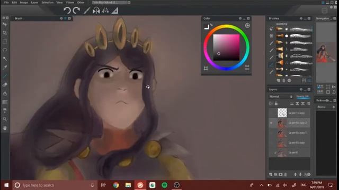Click the Redo arrow in the top toolbar
339x190 pixels.
click(x=76, y=11)
